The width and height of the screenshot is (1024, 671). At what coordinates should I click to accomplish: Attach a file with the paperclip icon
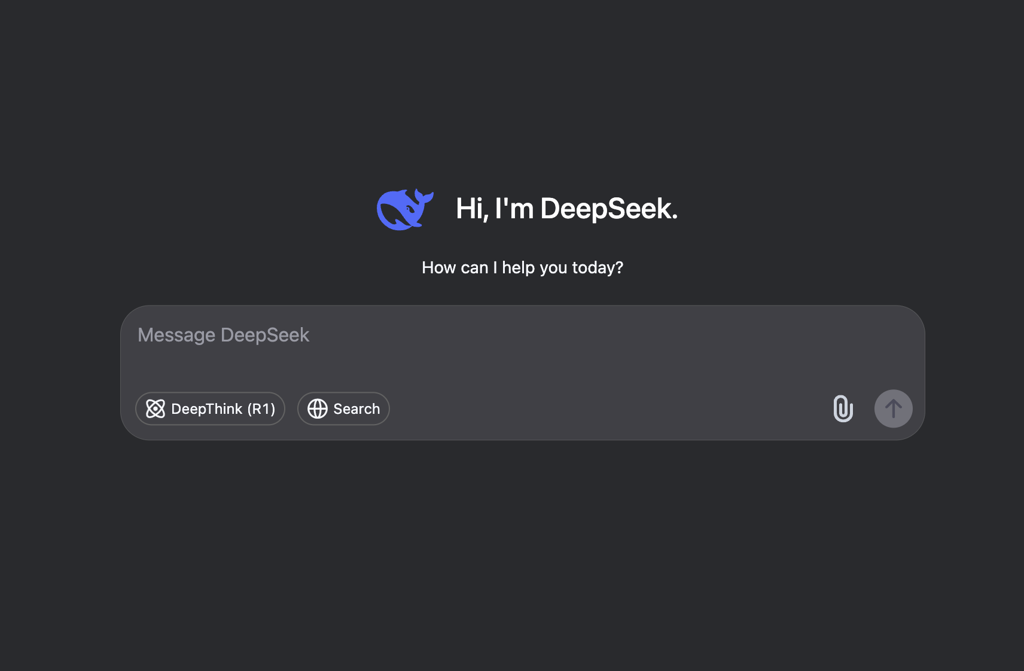click(843, 408)
